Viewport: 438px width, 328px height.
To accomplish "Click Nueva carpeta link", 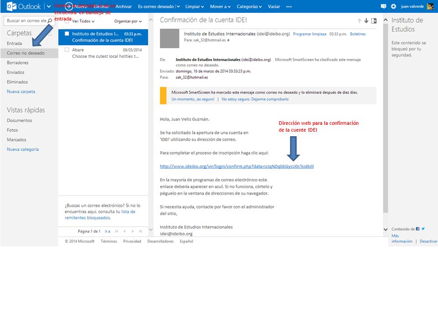I will [21, 92].
